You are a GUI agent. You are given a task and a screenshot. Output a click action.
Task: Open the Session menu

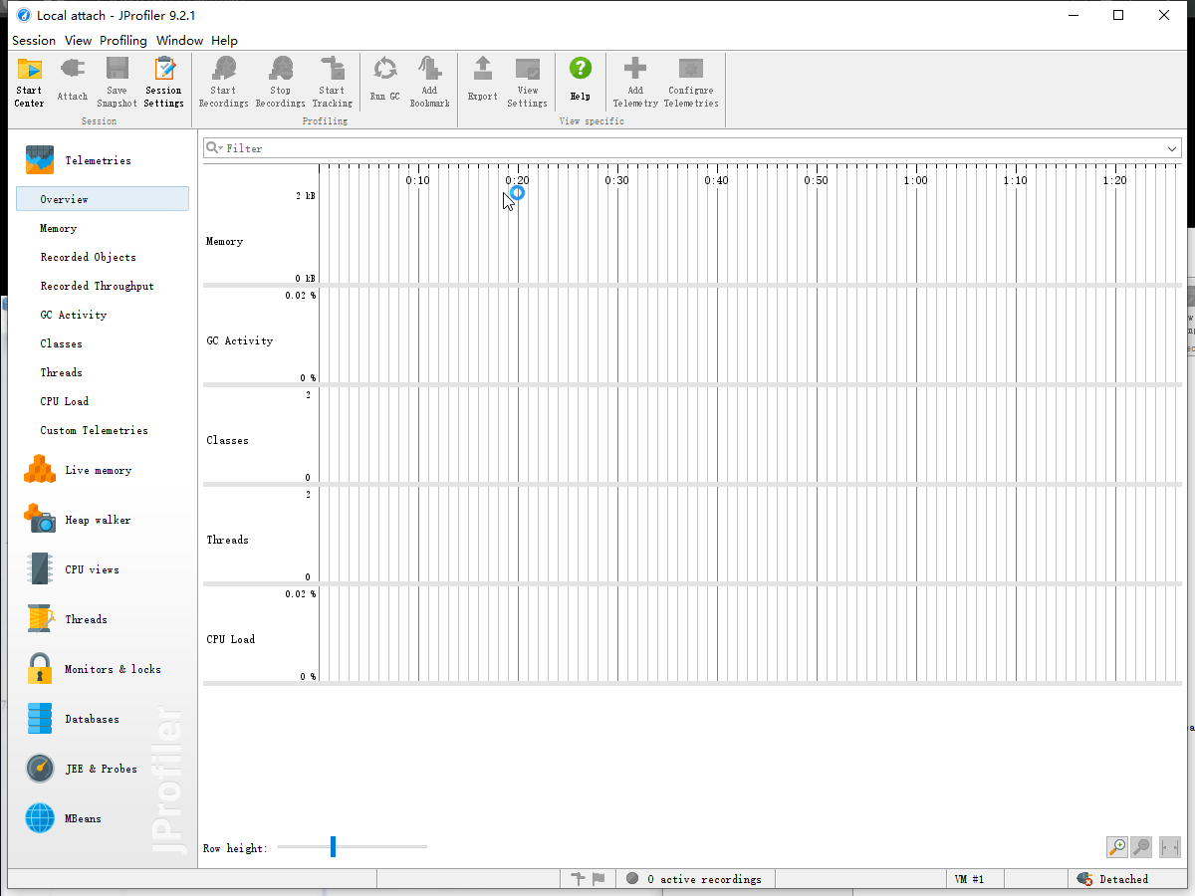[x=34, y=41]
